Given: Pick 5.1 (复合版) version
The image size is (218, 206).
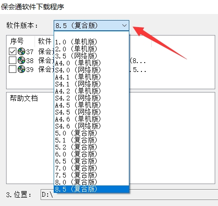Looking at the screenshot, I should (x=91, y=140).
